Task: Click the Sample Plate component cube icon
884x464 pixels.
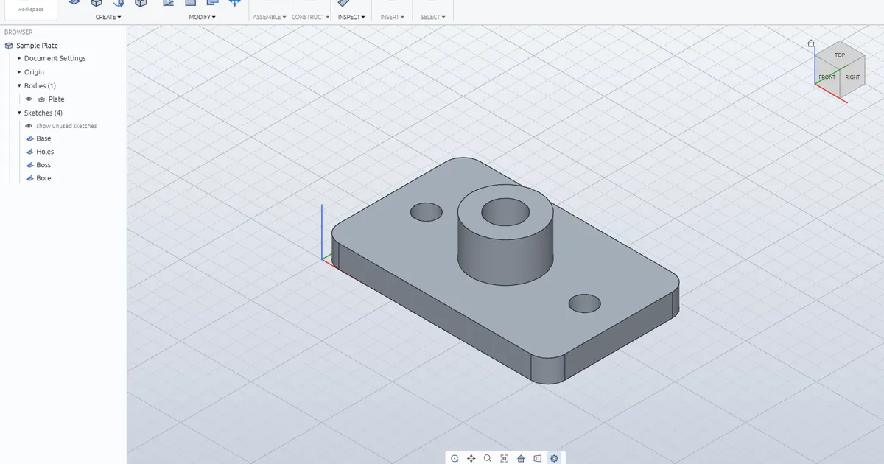Action: 9,46
